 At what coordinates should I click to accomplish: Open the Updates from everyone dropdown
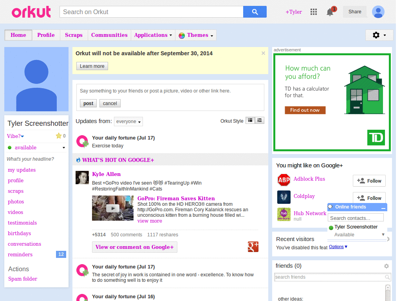tap(128, 121)
